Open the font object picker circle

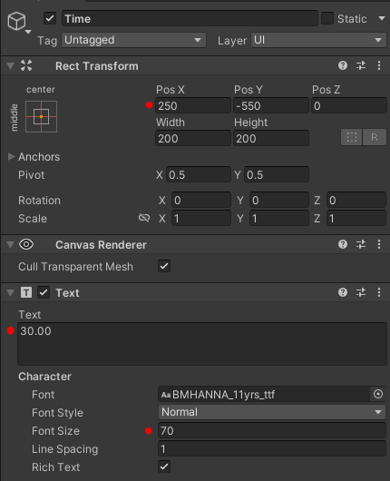pyautogui.click(x=378, y=394)
